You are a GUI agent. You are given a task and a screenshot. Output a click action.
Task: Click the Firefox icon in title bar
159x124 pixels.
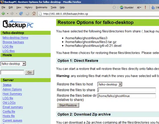(x=2, y=2)
